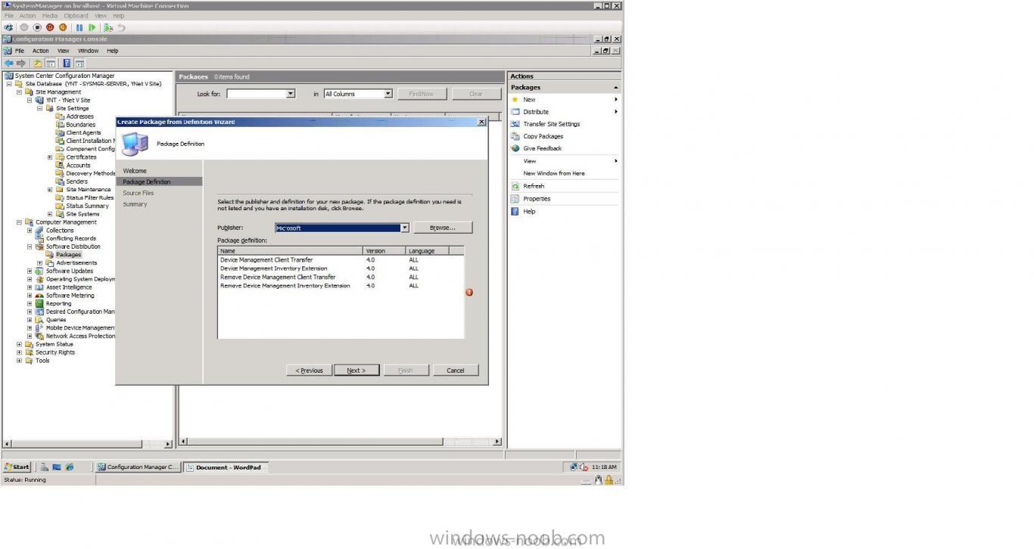Click New Window from Here action
This screenshot has height=549, width=1034.
(x=554, y=173)
